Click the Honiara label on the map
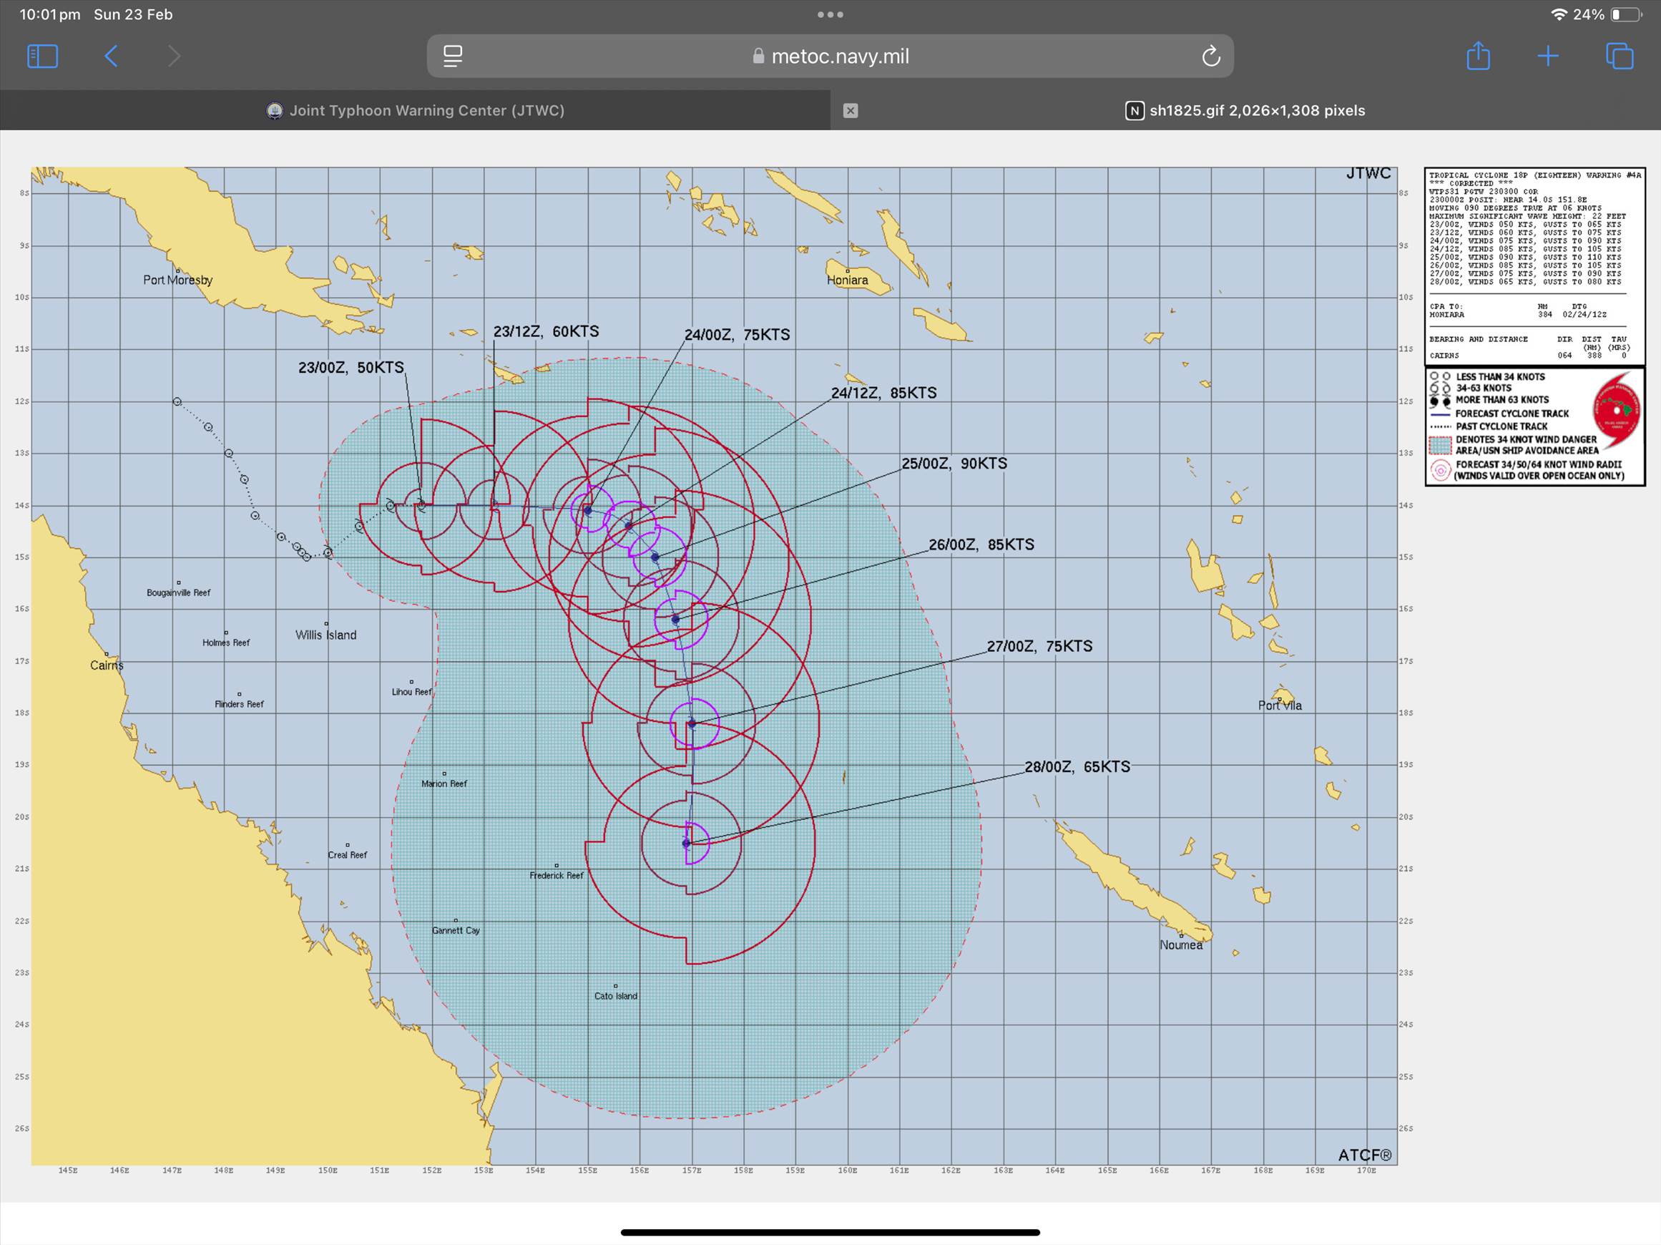 tap(847, 280)
